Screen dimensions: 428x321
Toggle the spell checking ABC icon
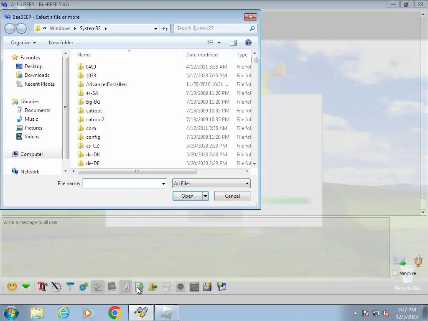(x=97, y=287)
